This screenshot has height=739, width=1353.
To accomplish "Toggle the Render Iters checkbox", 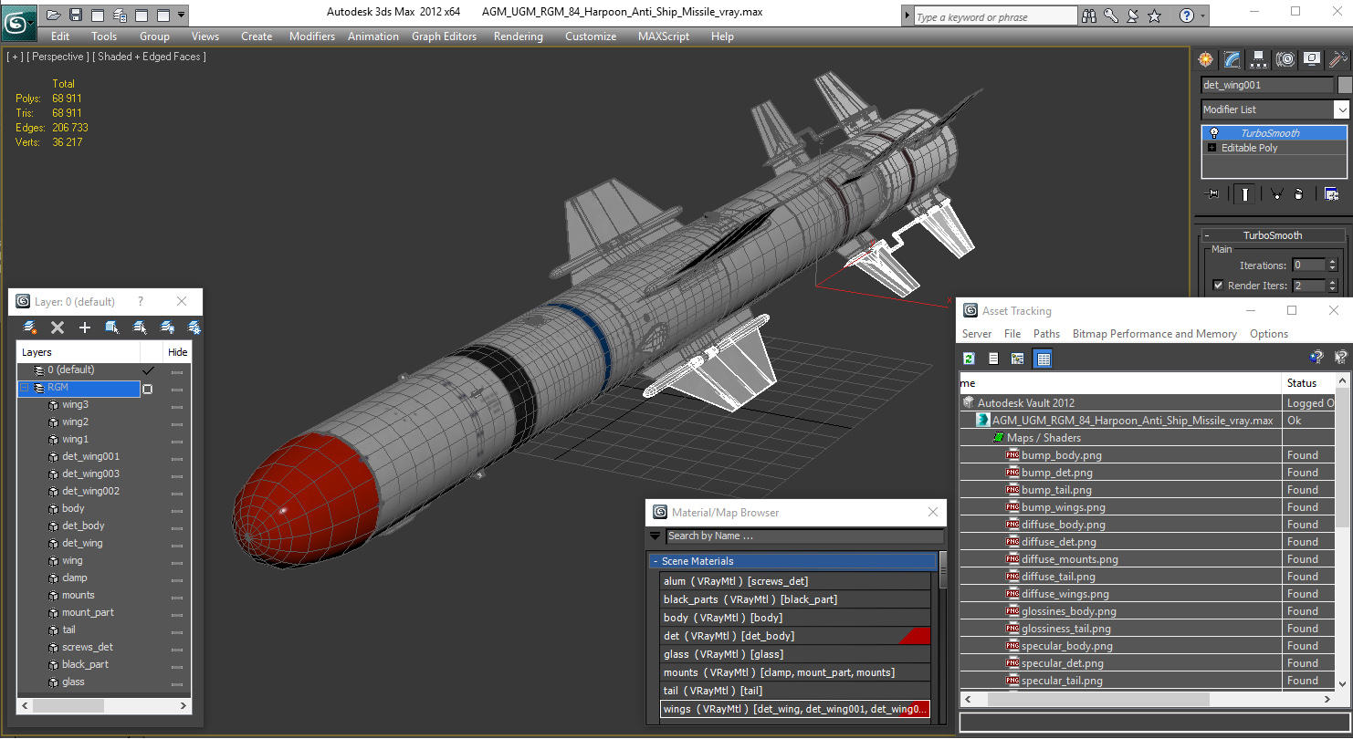I will (1218, 286).
